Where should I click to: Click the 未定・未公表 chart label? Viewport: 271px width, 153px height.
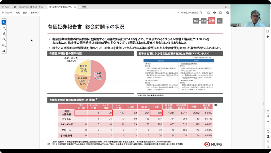[x=71, y=59]
